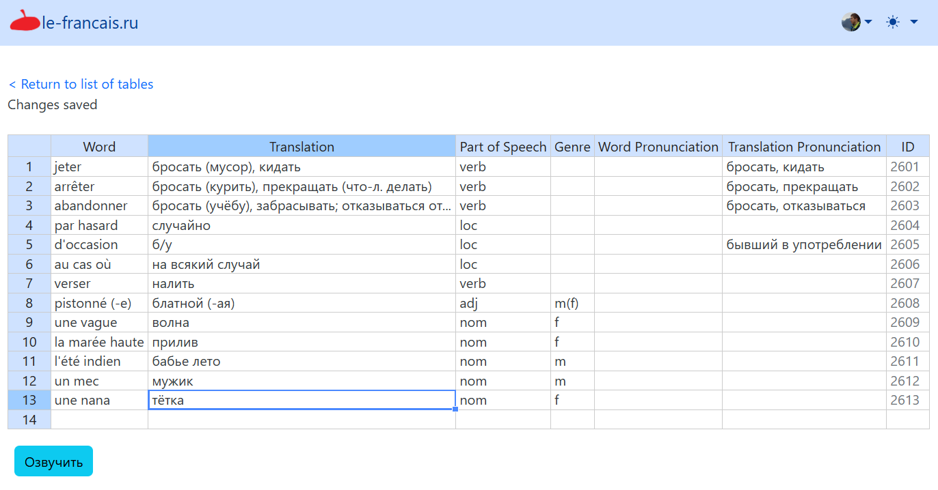Click the genre 'm' cell for un mec
The width and height of the screenshot is (938, 490).
[572, 381]
